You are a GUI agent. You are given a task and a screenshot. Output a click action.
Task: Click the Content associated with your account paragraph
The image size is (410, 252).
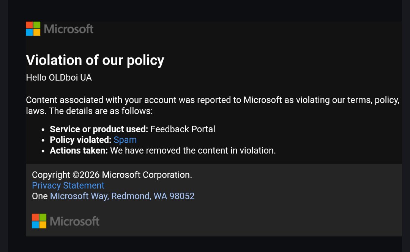[213, 105]
